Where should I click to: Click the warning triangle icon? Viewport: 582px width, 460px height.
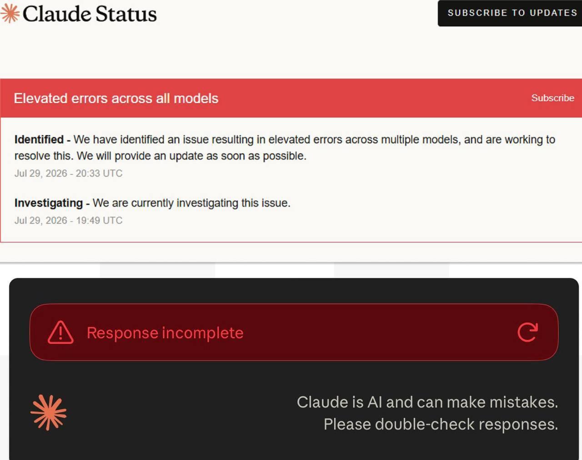click(60, 332)
